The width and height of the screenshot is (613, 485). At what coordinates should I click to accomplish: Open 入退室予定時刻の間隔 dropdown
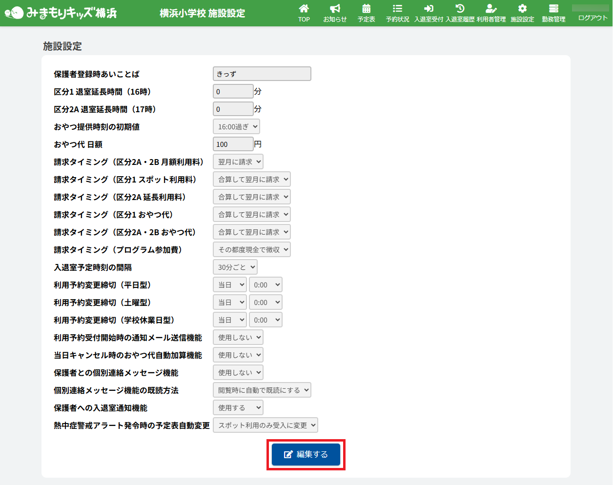[x=235, y=267]
